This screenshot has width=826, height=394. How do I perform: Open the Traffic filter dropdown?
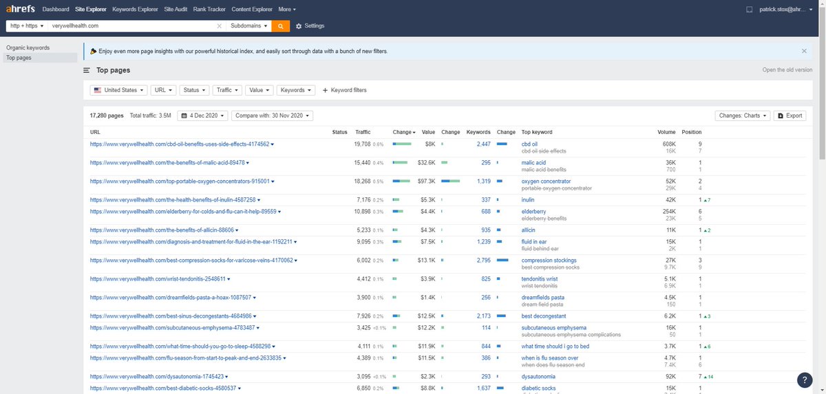(227, 90)
